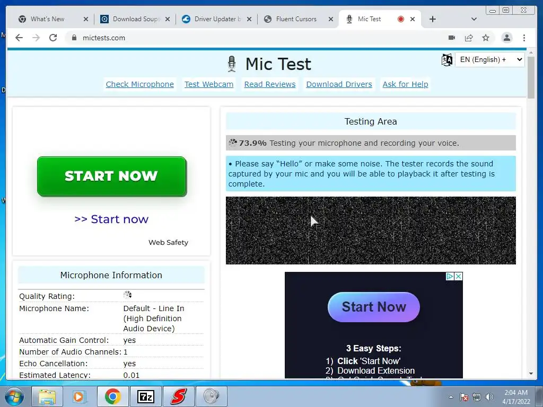
Task: Click the translate language icon
Action: [446, 60]
